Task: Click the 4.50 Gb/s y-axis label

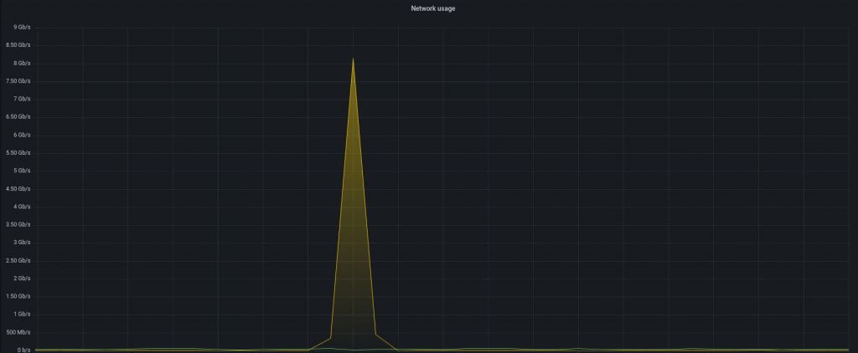Action: (x=16, y=189)
